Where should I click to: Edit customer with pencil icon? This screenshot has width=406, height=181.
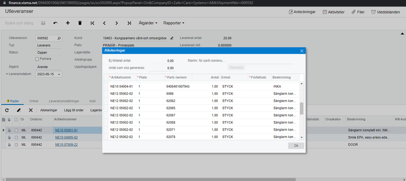(x=172, y=38)
